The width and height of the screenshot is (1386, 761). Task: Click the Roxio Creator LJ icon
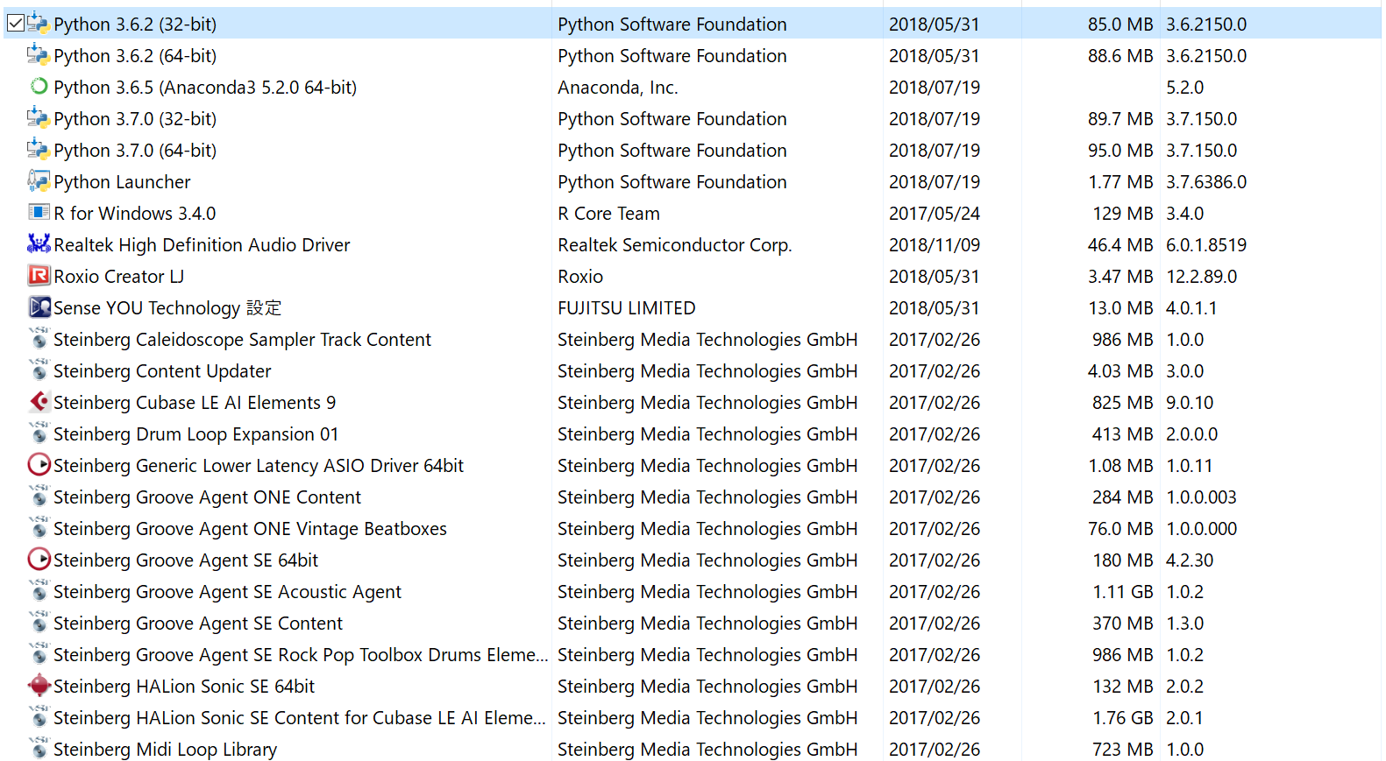[39, 276]
